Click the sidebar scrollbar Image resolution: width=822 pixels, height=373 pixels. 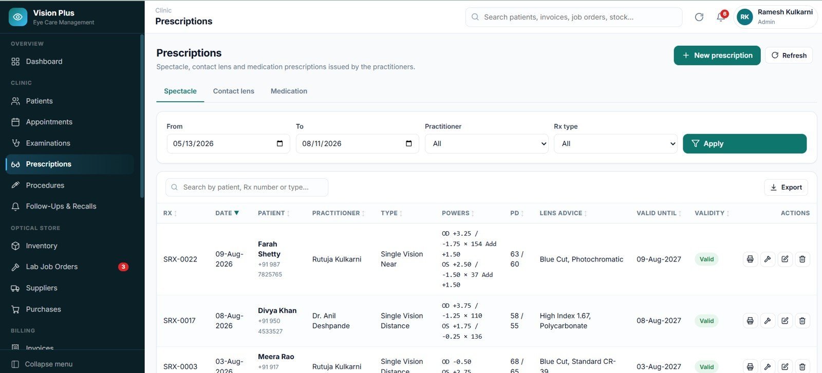142,116
